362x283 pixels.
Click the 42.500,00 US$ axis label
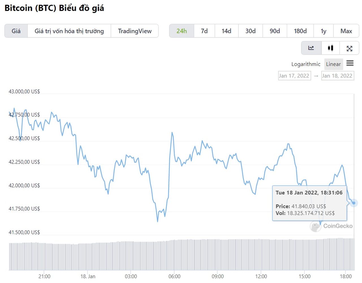24,138
